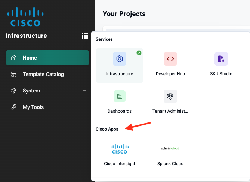250x182 pixels.
Task: Open the app switcher grid icon
Action: pos(84,36)
